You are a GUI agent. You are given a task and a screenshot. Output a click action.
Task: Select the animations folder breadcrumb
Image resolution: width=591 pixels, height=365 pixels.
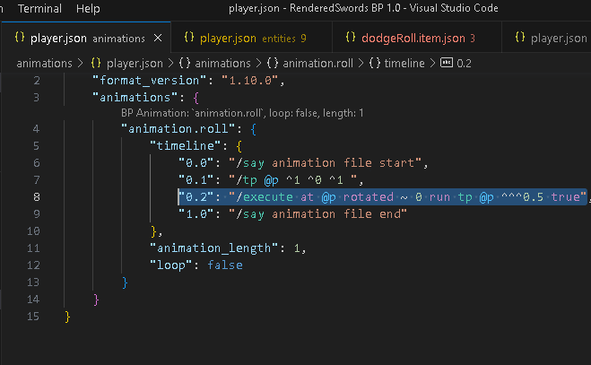[x=44, y=64]
